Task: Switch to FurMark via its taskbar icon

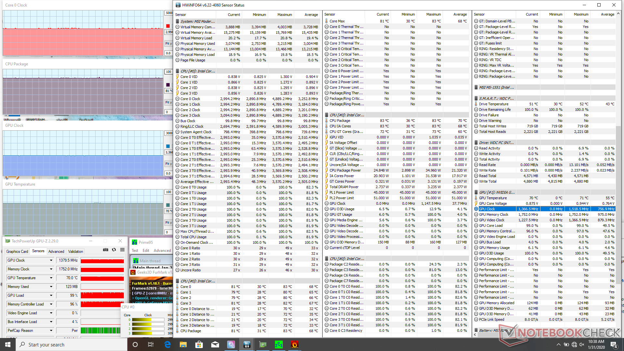Action: tap(294, 344)
